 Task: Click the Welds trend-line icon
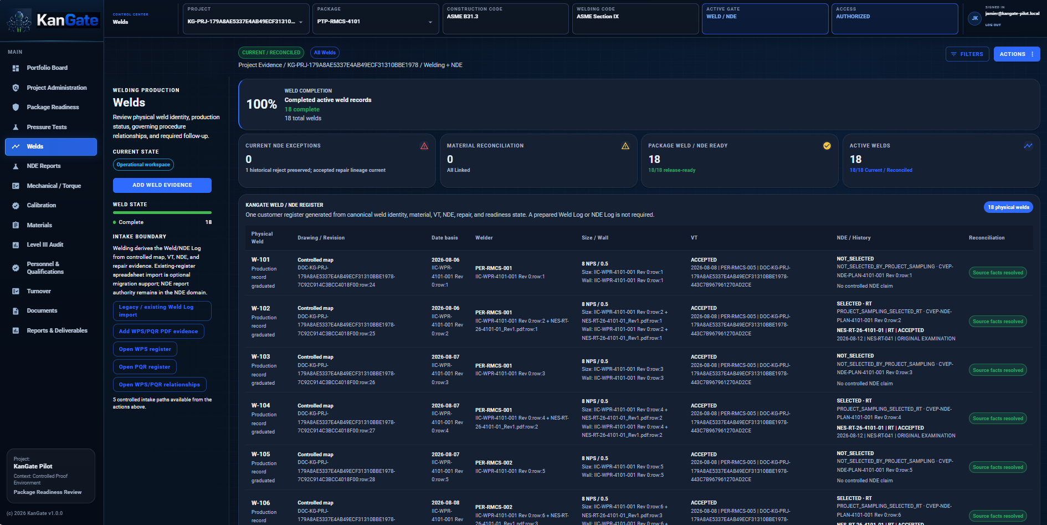pos(16,146)
